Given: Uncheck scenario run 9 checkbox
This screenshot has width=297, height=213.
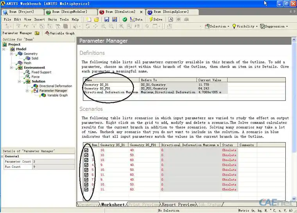Looking at the screenshot, I should [x=86, y=189].
